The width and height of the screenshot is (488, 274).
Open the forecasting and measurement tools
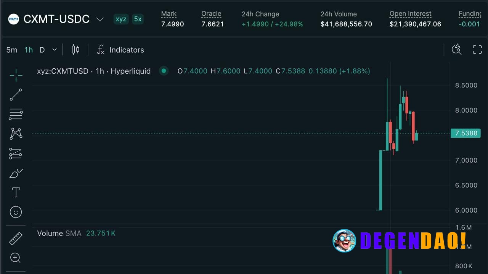coord(16,153)
